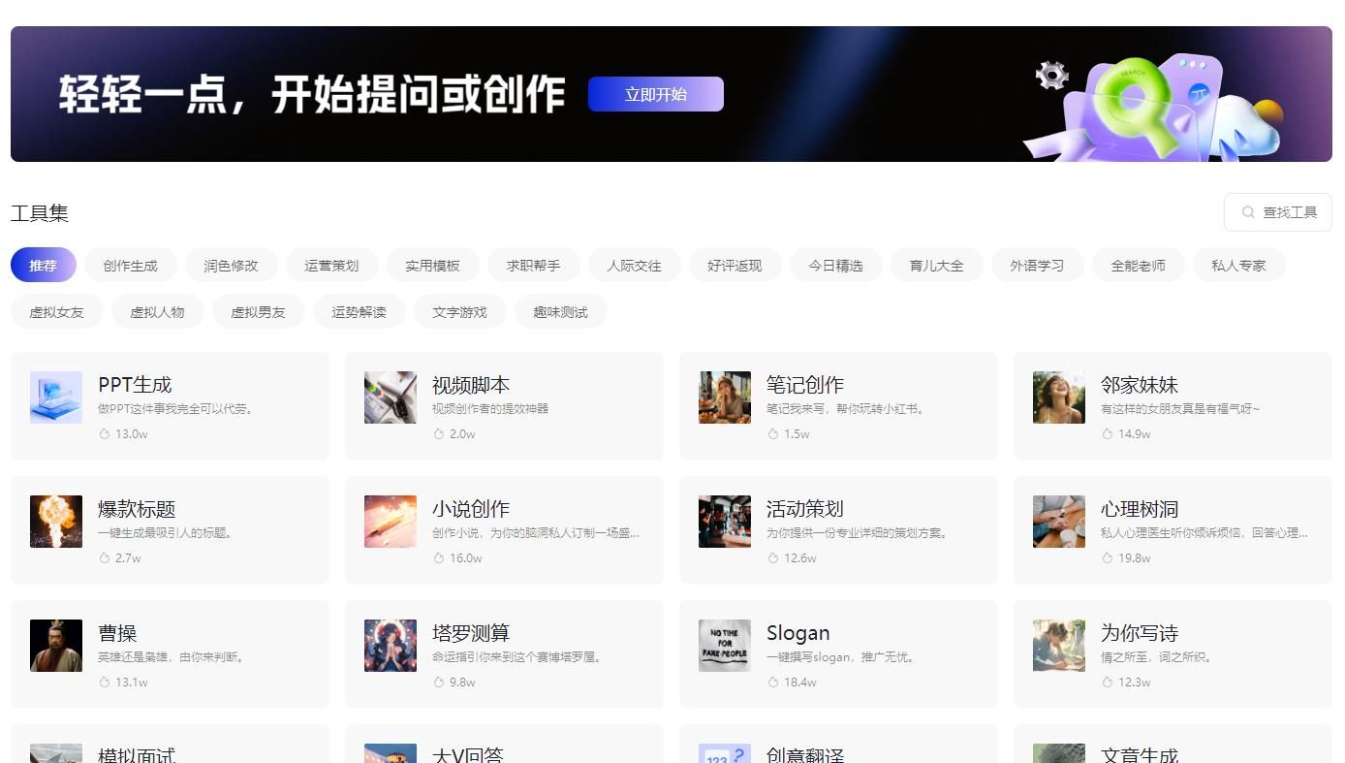Open the 润色修改 category
Viewport: 1345px width, 763px height.
coord(232,266)
